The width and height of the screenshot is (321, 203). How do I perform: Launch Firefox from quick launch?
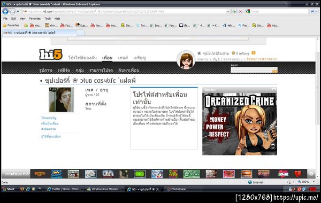(22, 189)
